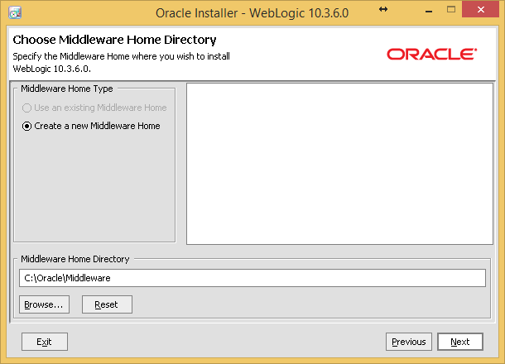Go back with the Previous button

(x=409, y=342)
